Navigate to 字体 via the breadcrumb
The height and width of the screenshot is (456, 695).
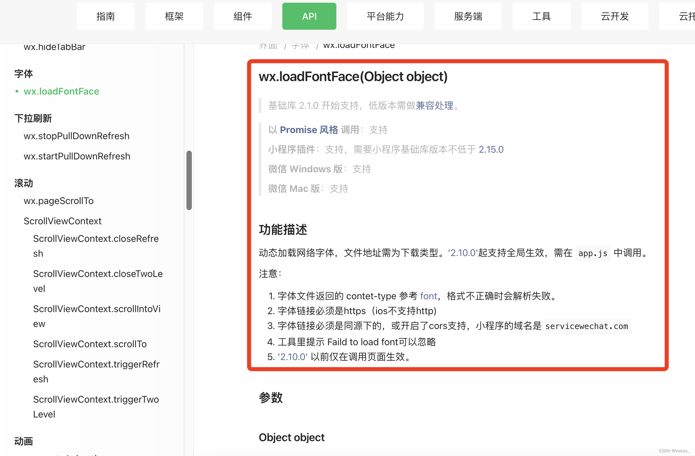coord(300,45)
